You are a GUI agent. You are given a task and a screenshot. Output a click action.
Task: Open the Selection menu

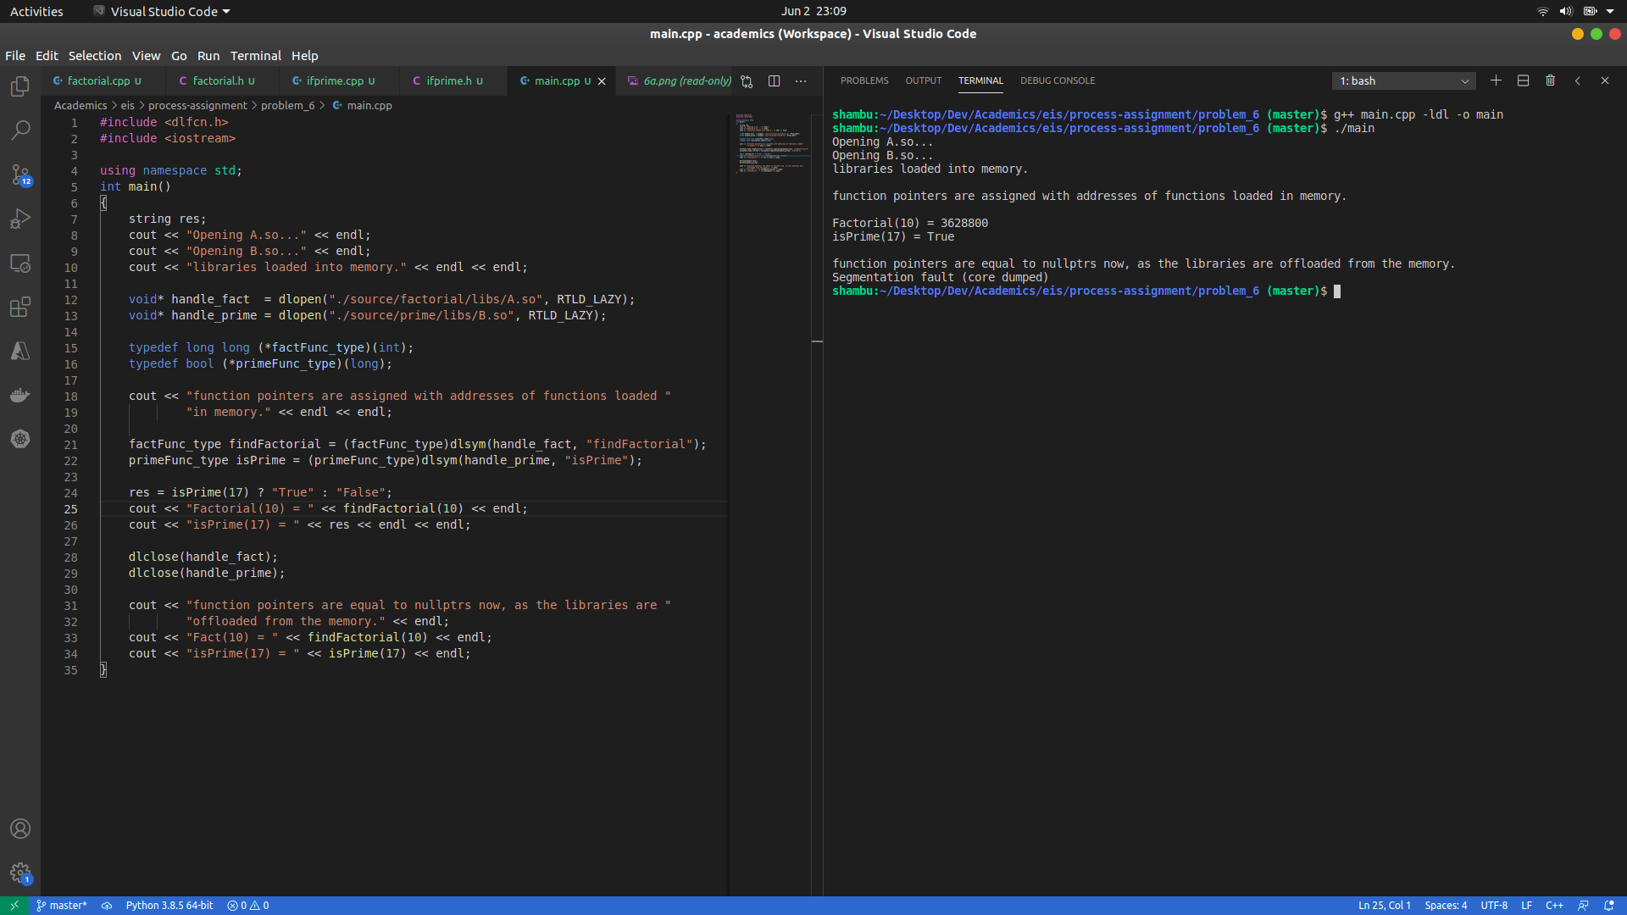pos(95,56)
